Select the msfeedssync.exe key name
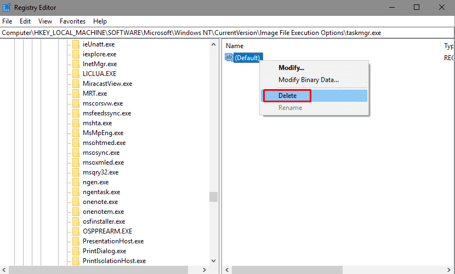This screenshot has width=455, height=274. (107, 113)
